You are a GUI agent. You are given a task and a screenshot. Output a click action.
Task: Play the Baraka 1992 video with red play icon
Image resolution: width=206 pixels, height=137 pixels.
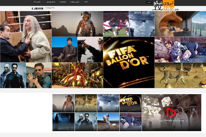click(172, 113)
